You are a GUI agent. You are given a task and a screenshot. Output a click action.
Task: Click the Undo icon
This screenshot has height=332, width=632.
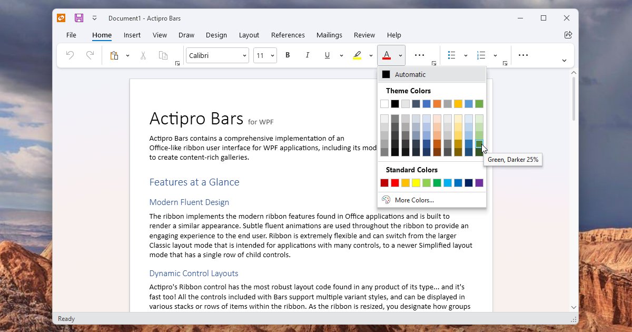point(70,55)
